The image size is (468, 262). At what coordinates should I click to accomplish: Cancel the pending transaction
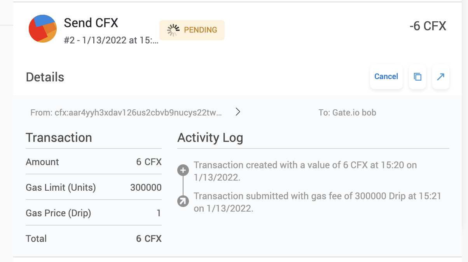pos(386,76)
